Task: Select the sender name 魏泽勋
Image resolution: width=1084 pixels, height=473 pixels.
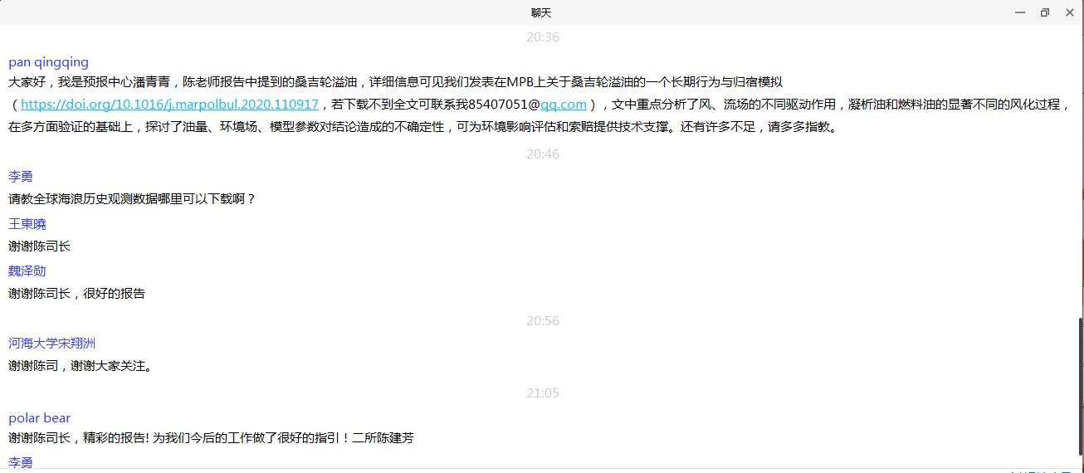Action: coord(27,271)
